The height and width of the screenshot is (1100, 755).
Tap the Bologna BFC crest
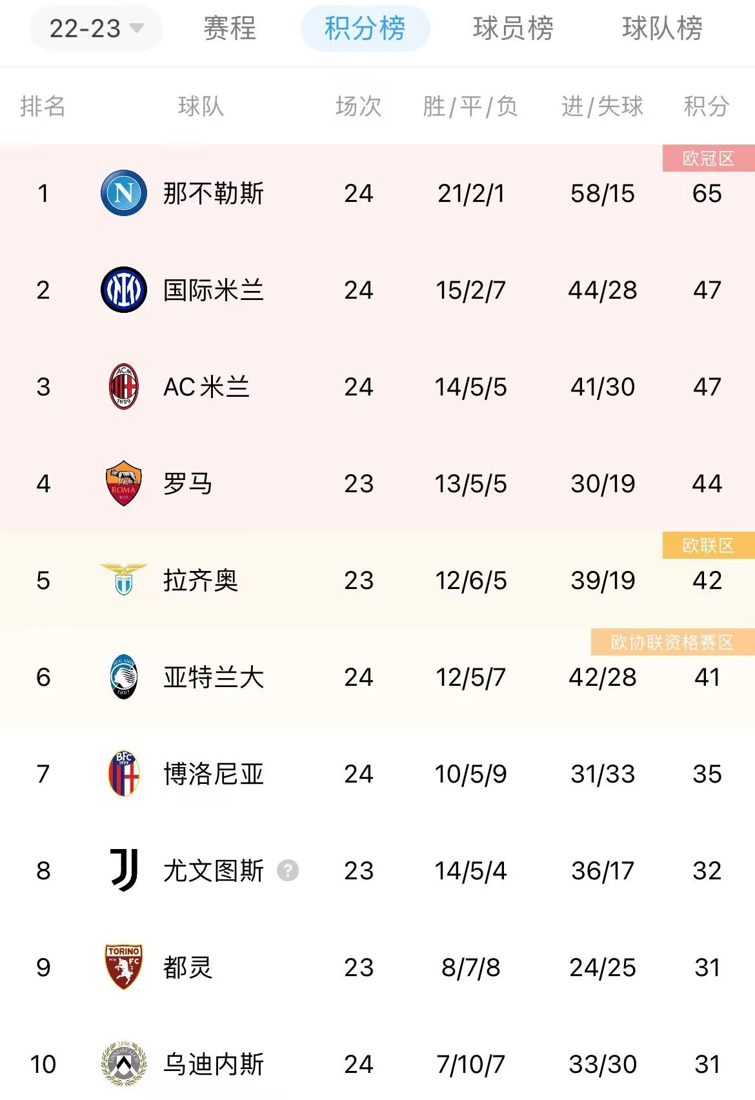124,774
